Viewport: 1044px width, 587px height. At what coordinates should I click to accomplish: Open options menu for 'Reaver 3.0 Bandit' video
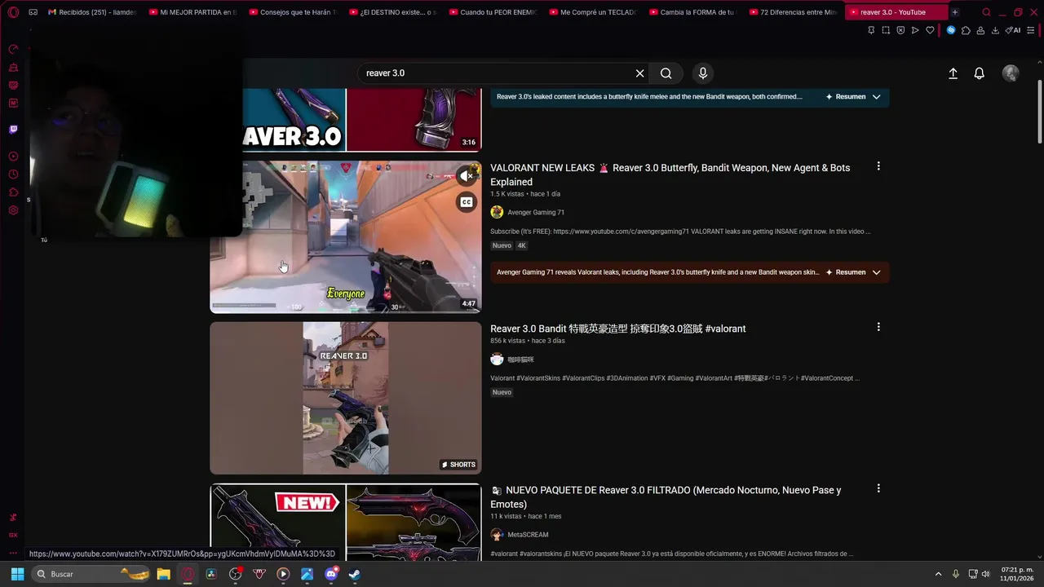tap(878, 327)
